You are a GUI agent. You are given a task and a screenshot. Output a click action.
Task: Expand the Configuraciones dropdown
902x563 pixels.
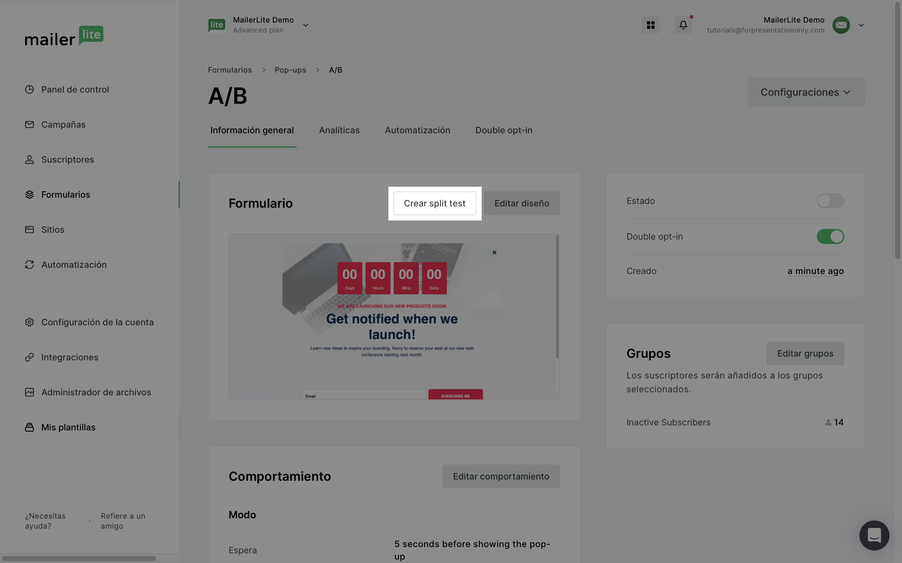tap(806, 92)
